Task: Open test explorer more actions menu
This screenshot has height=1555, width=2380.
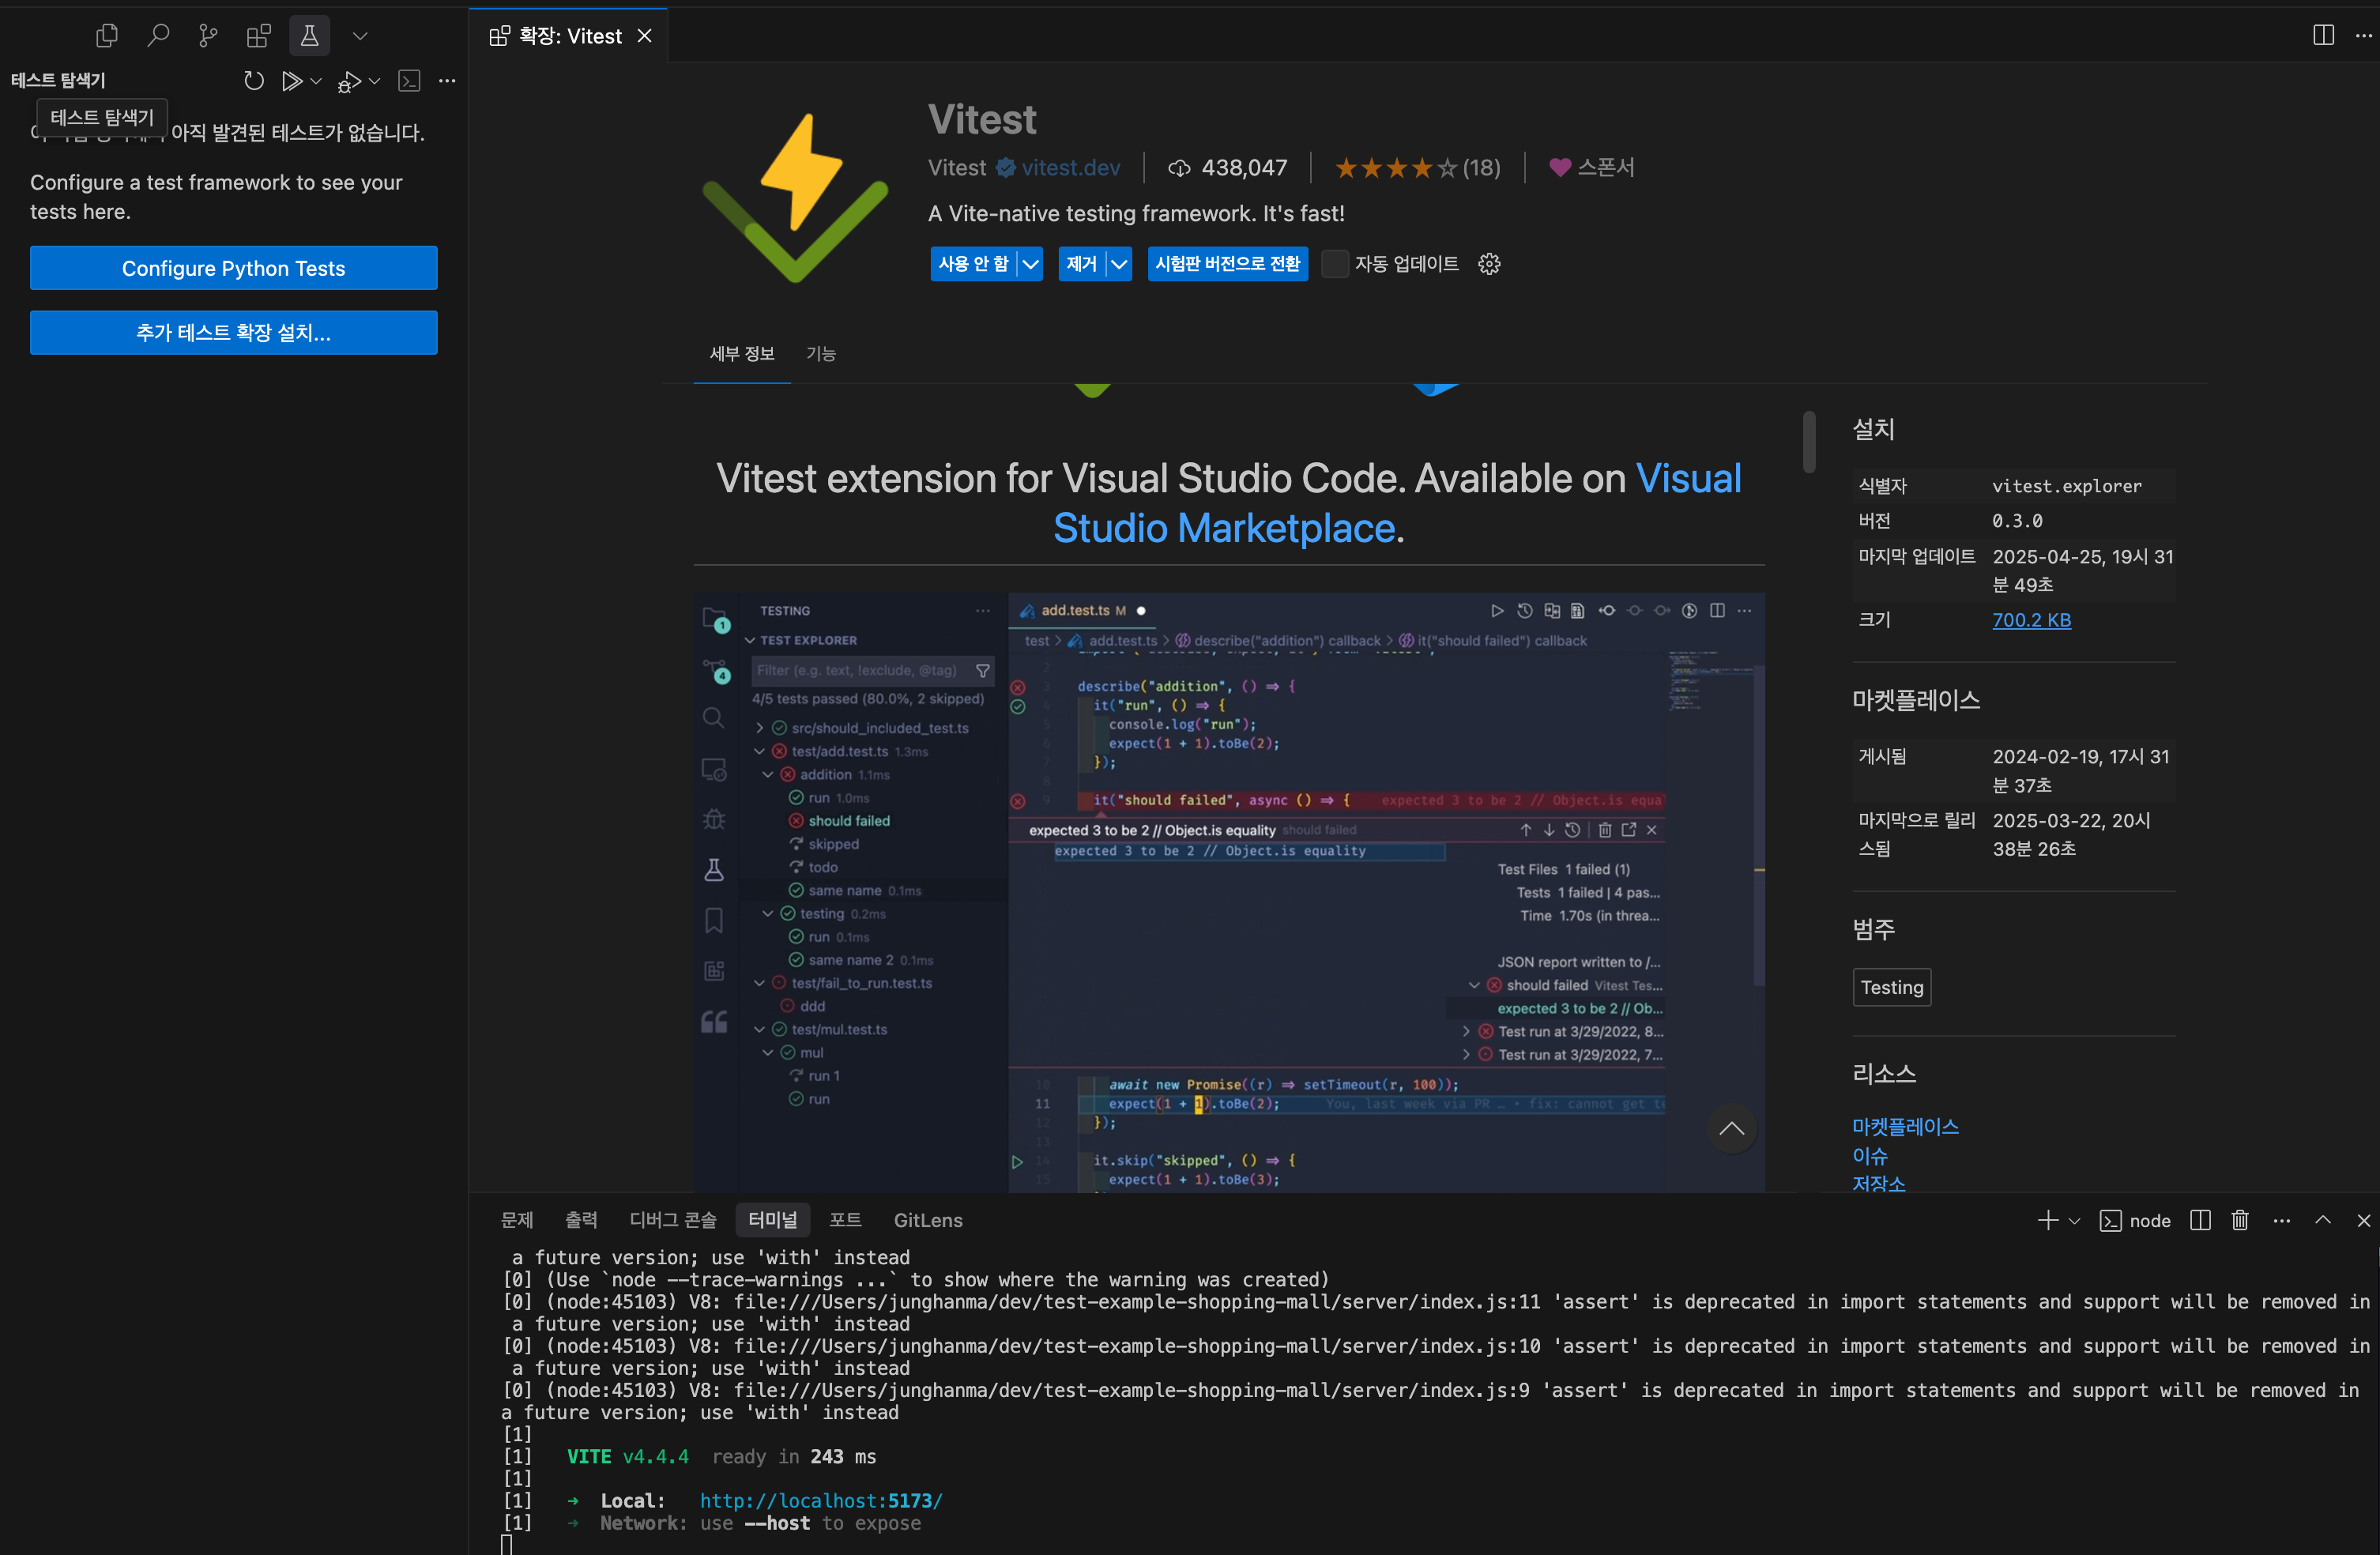Action: (x=447, y=81)
